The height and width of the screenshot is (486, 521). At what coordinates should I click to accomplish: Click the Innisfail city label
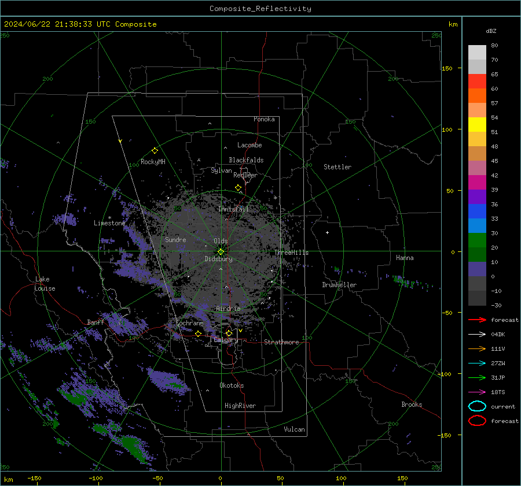[x=233, y=209]
